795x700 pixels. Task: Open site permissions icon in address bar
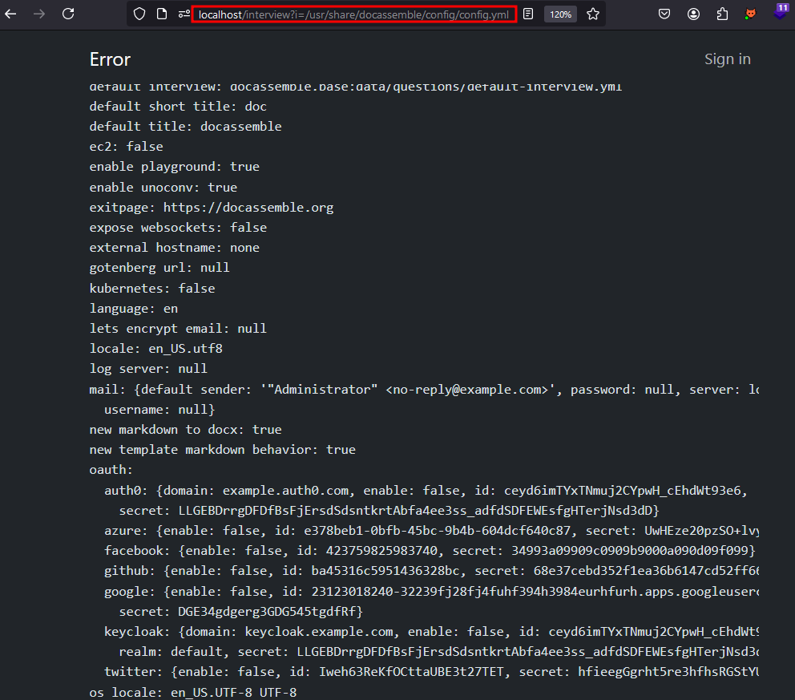pos(184,14)
